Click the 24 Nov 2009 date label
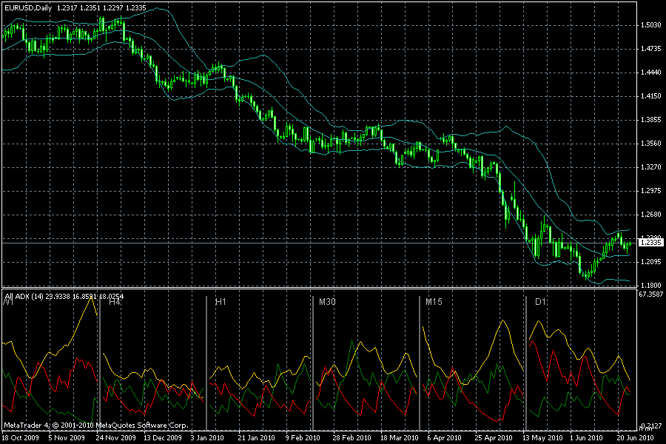This screenshot has width=666, height=444. [x=116, y=437]
